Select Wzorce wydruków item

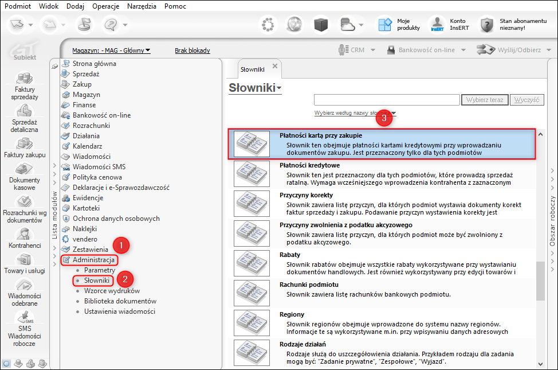[x=112, y=291]
